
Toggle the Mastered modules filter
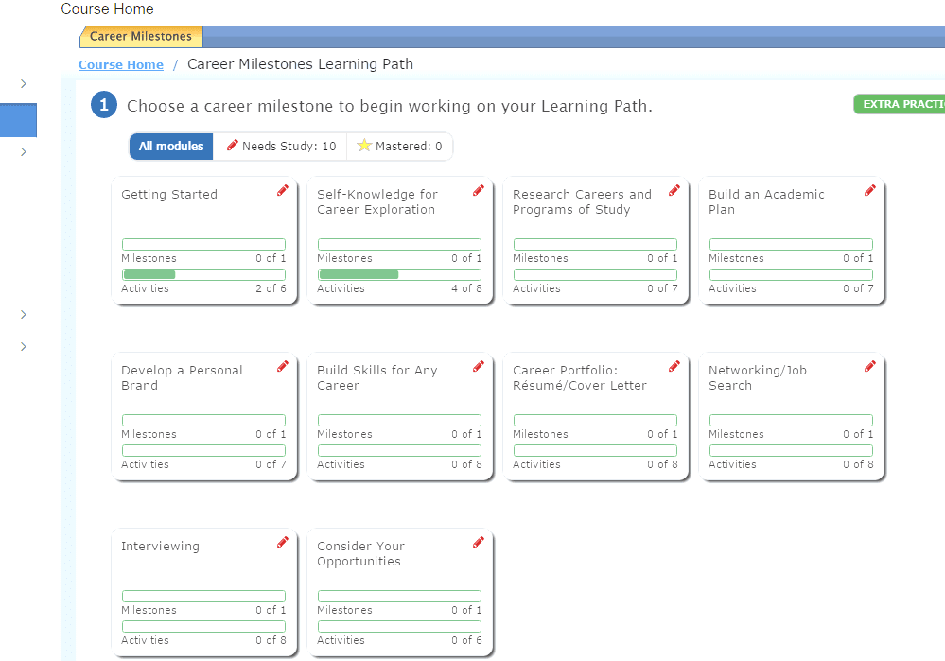[399, 147]
